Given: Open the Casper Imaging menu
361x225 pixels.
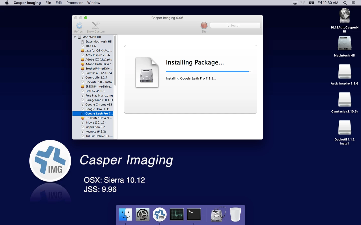Looking at the screenshot, I should (x=27, y=3).
